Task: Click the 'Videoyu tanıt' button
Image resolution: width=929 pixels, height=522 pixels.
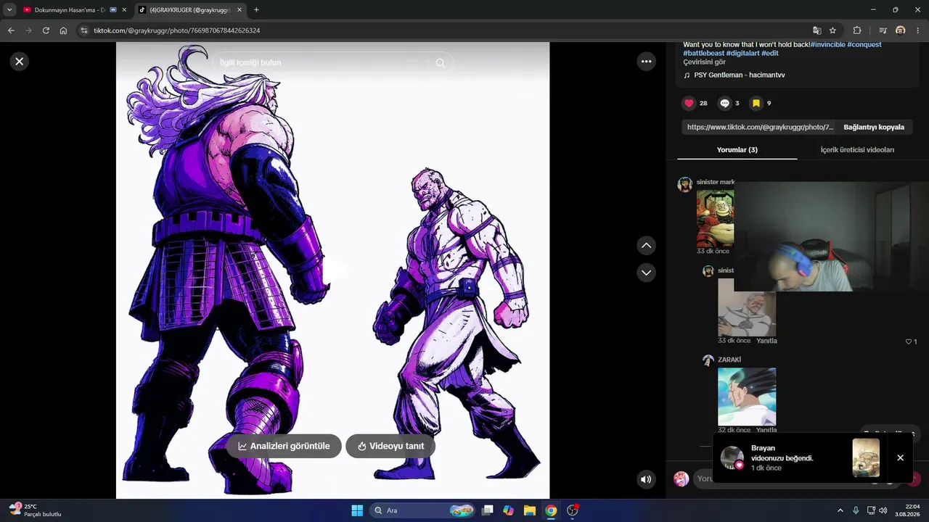Action: coord(390,446)
